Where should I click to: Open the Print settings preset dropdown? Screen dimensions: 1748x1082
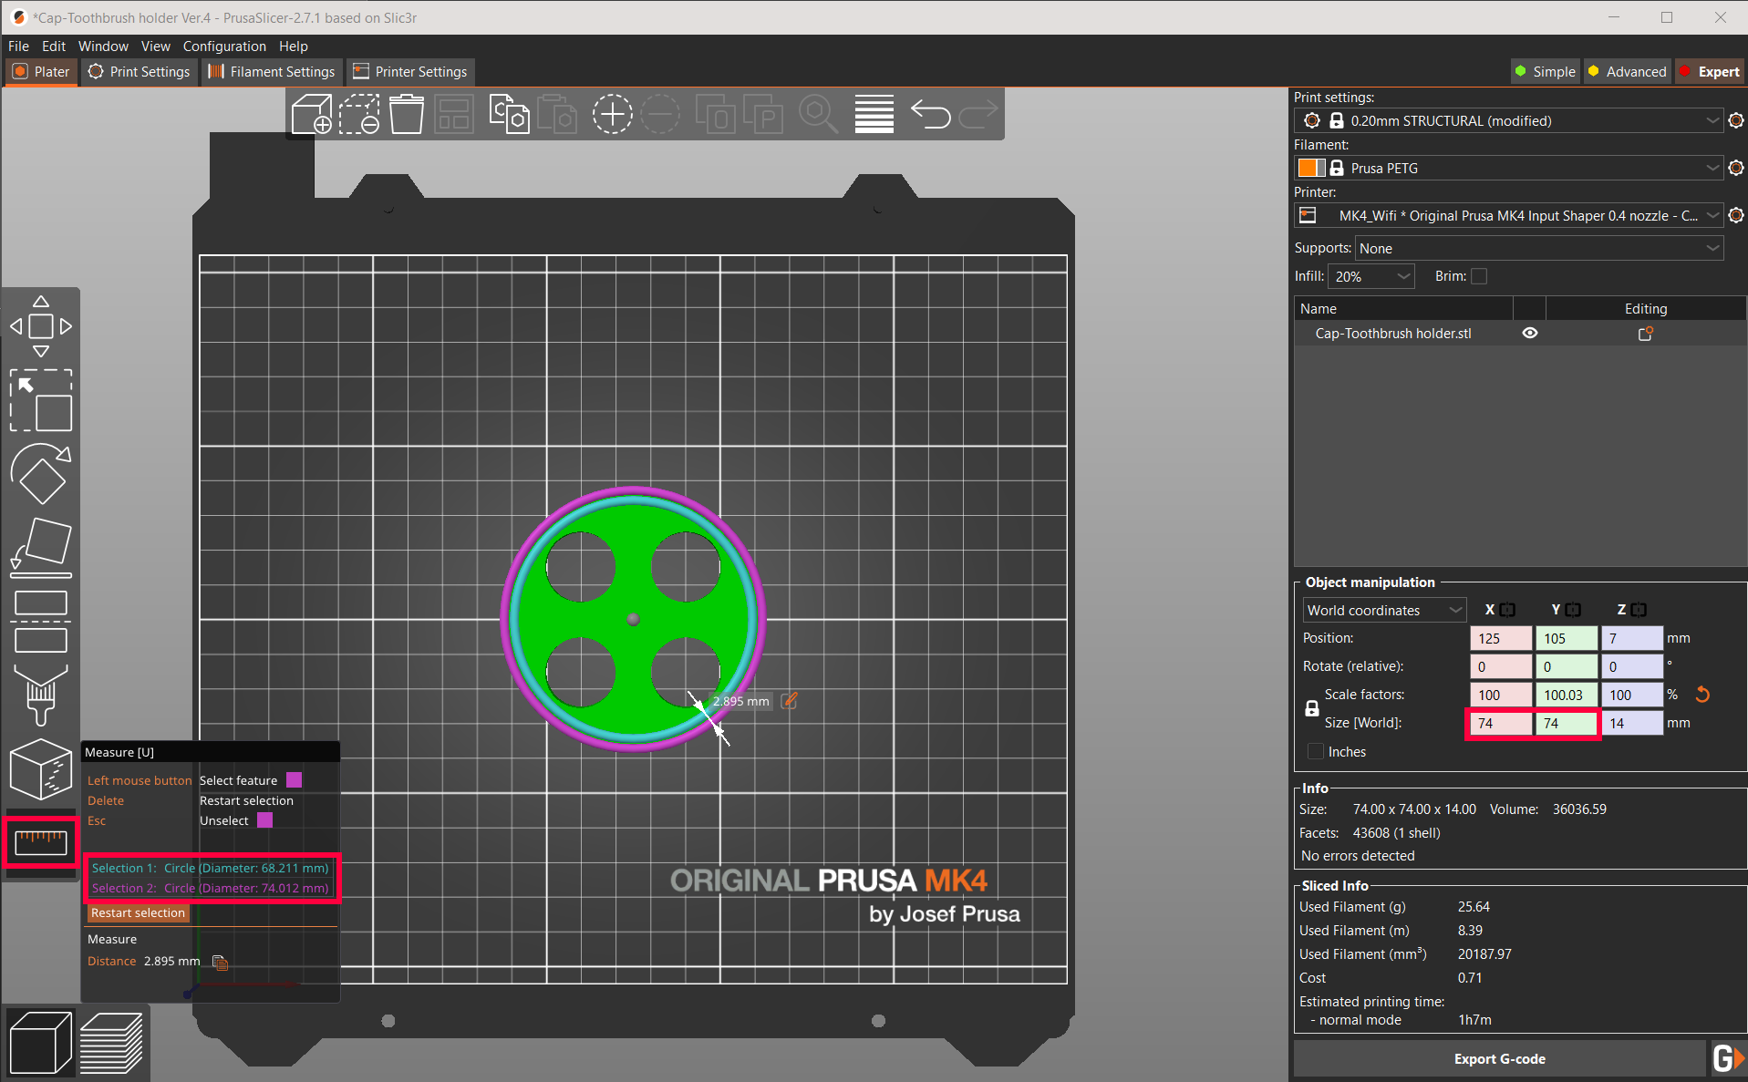click(1509, 120)
